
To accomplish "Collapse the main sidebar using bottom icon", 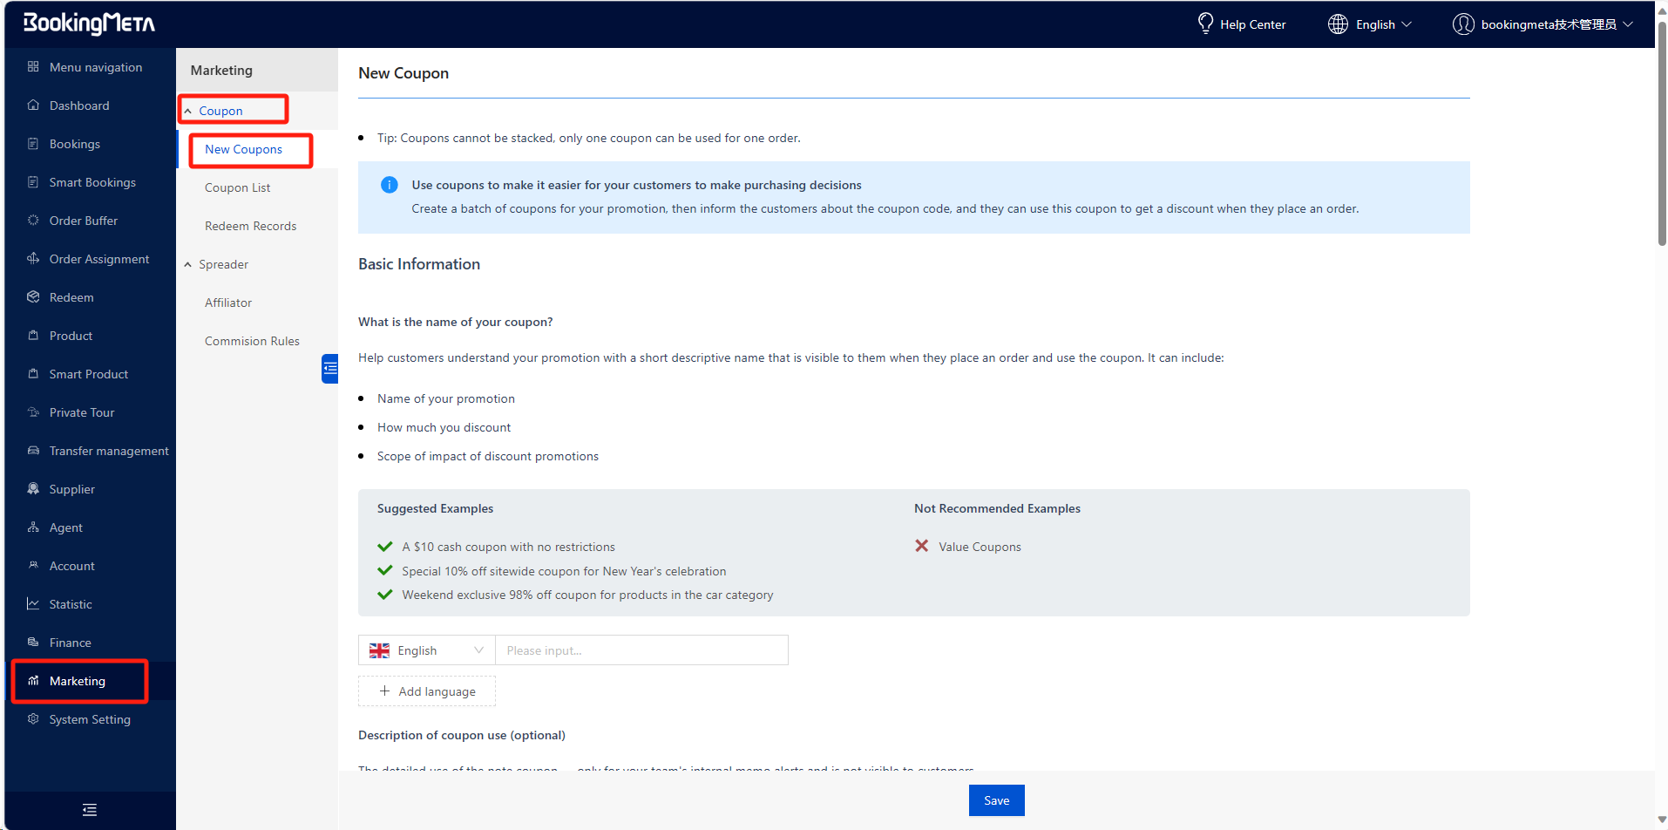I will 90,810.
